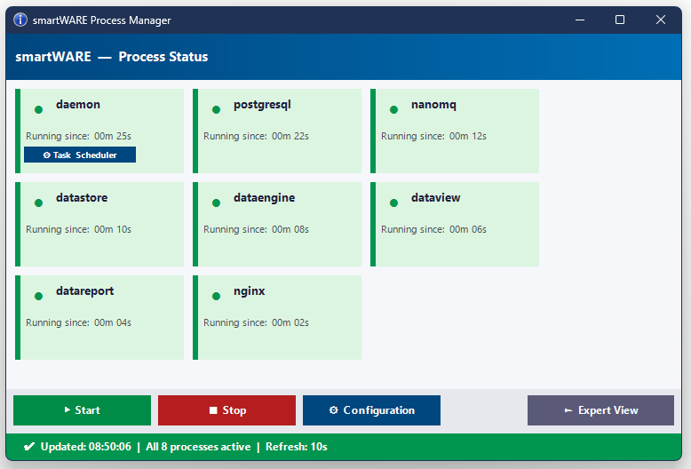
Task: Open the Configuration dialog
Action: [371, 410]
